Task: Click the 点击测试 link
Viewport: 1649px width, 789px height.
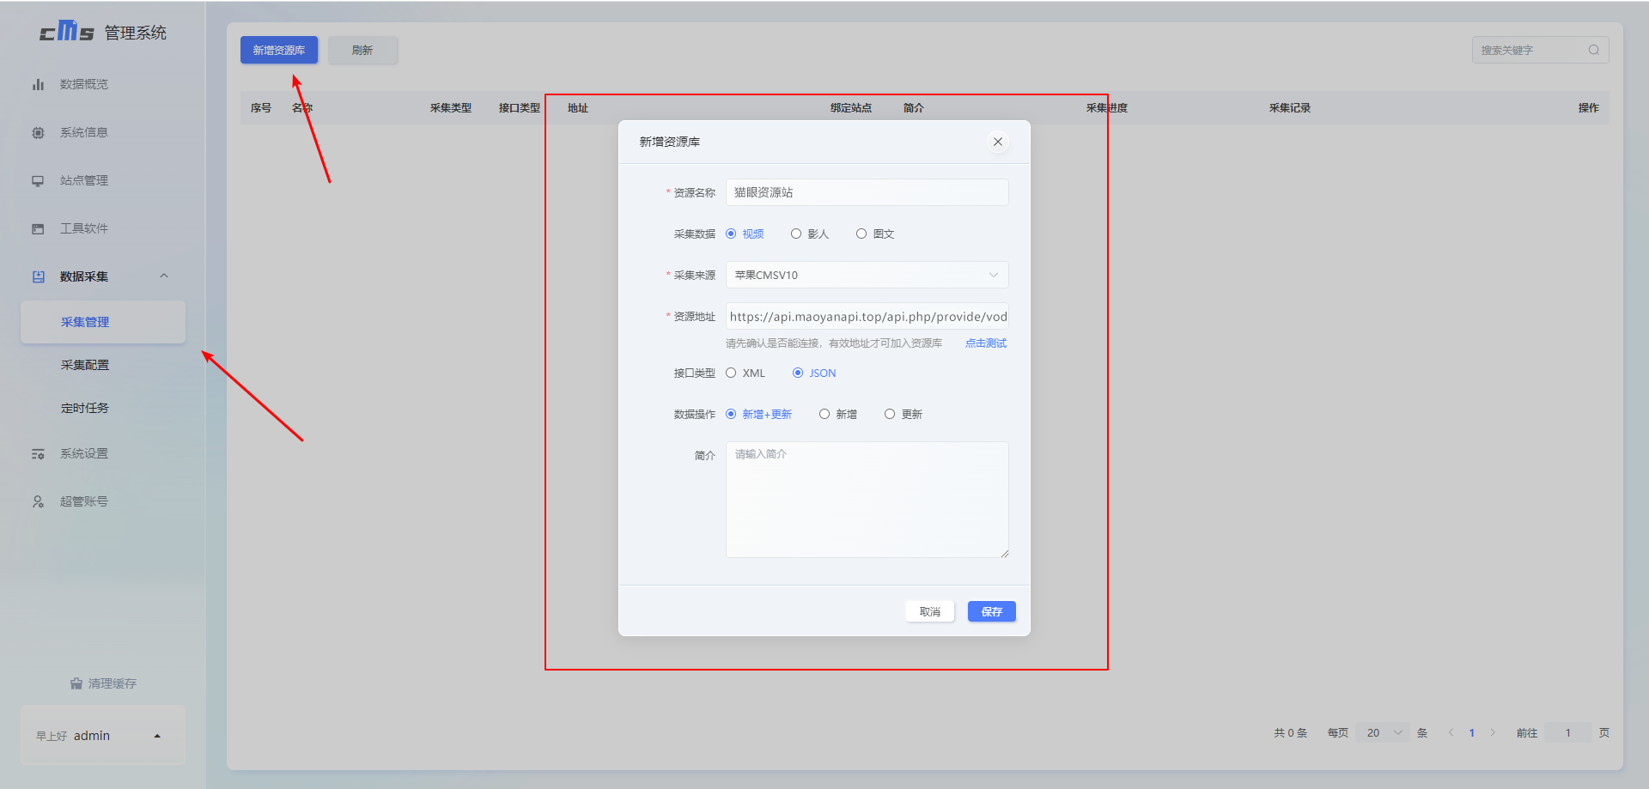Action: point(985,343)
